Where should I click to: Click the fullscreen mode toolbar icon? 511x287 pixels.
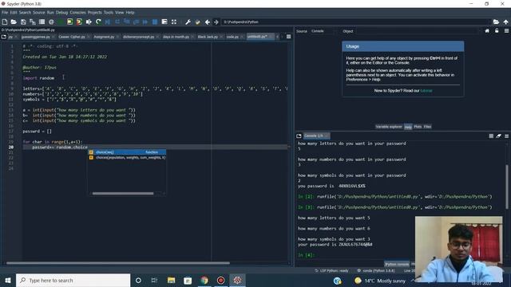(174, 22)
